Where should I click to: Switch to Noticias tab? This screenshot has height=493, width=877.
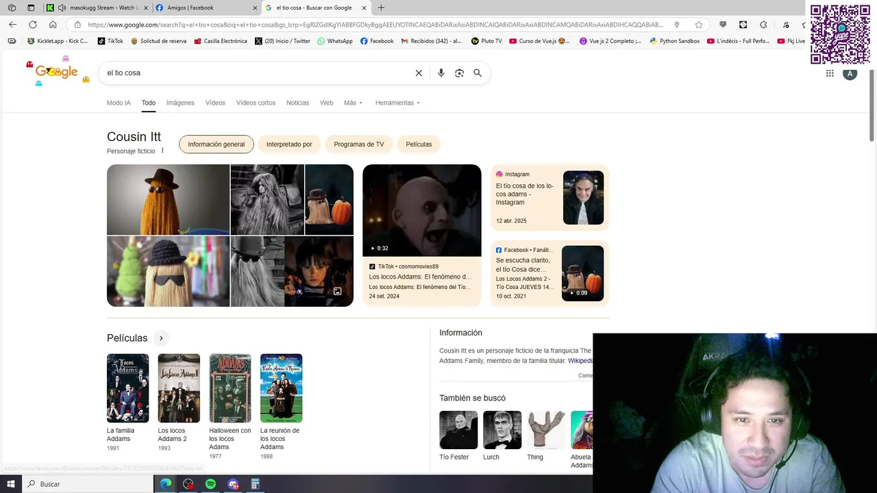point(297,103)
